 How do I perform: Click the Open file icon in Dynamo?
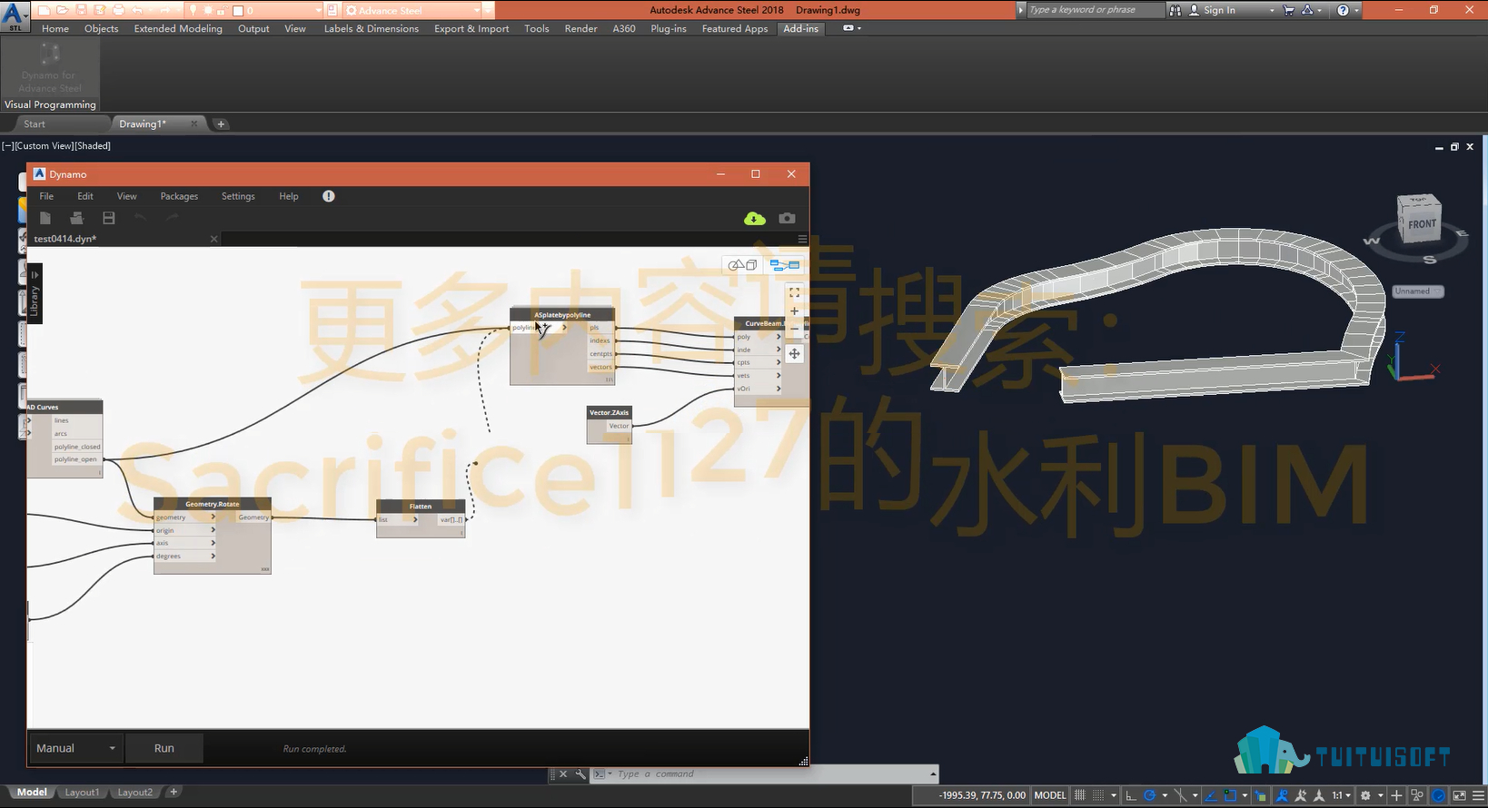tap(77, 218)
